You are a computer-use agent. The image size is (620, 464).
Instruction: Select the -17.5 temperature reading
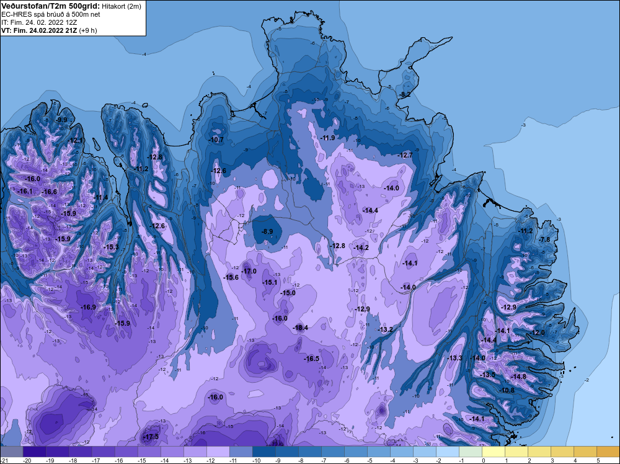[x=151, y=437]
